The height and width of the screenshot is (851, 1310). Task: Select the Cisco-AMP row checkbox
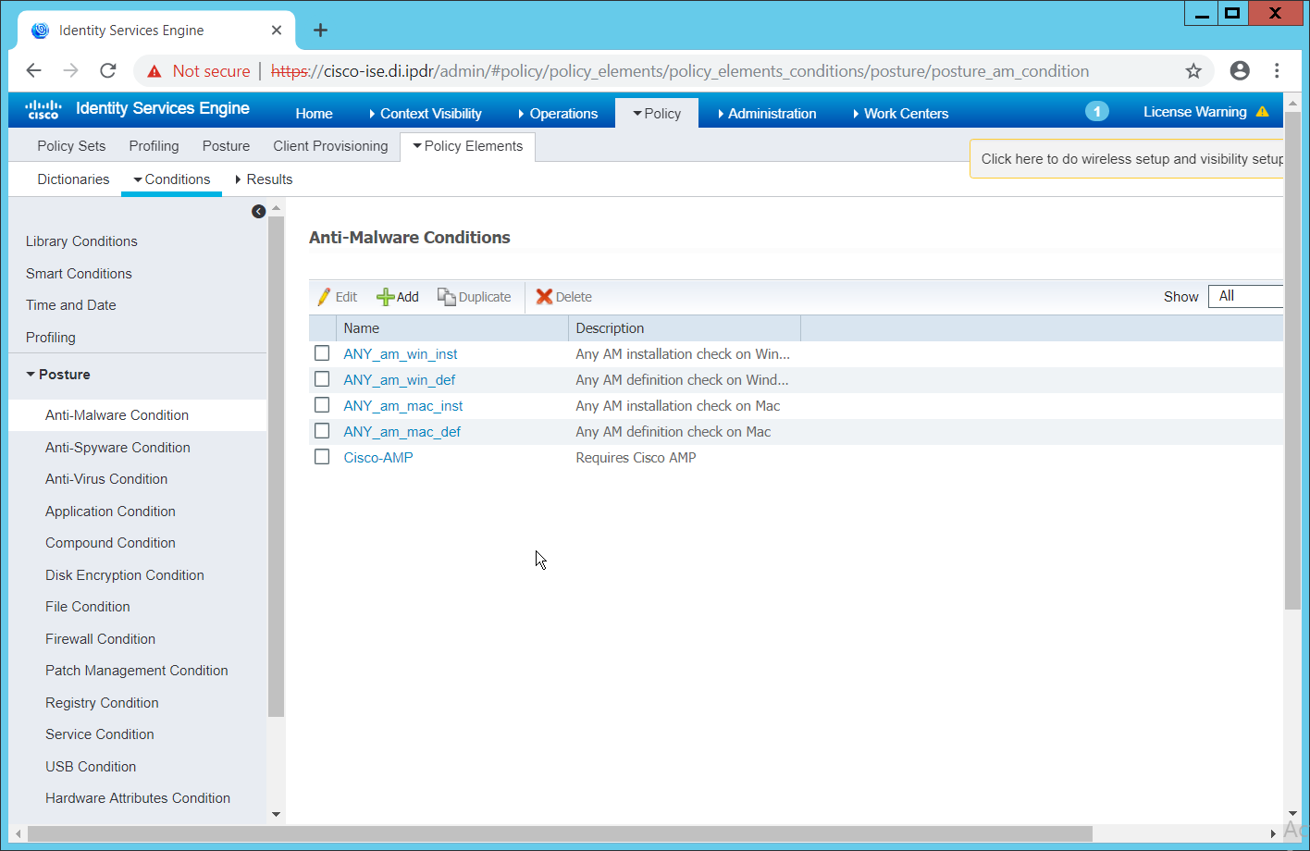pos(322,457)
